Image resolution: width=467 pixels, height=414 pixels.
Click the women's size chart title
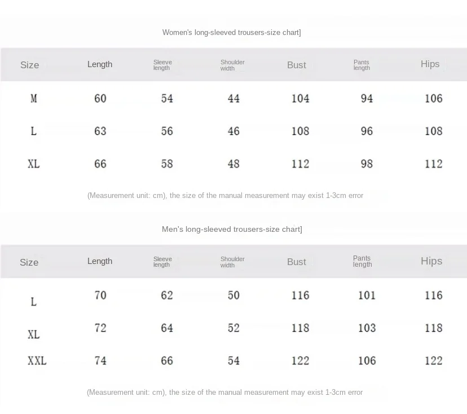coord(231,32)
